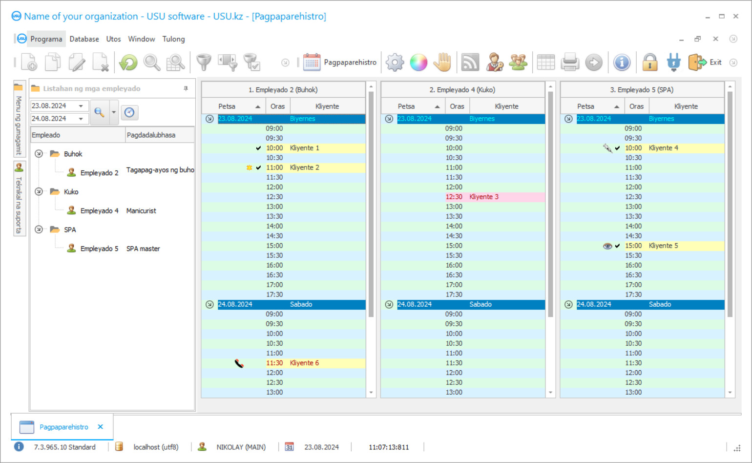The image size is (752, 463).
Task: Select Empleyado 4 in employee tree
Action: (99, 211)
